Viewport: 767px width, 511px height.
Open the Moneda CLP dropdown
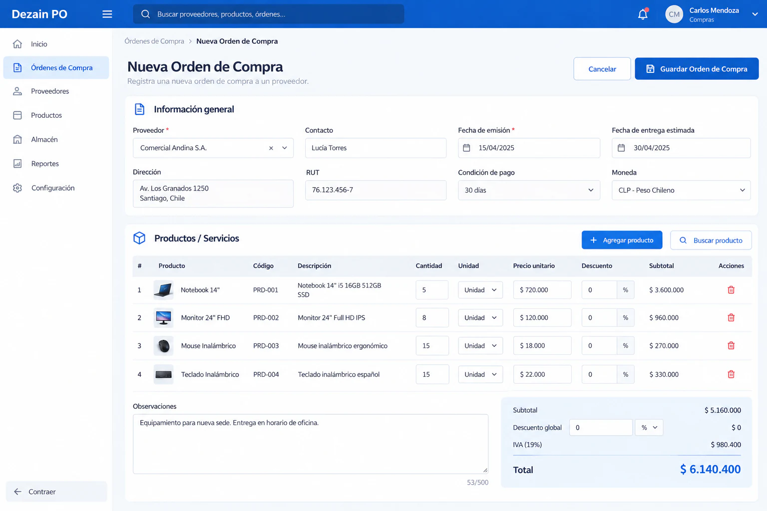coord(681,190)
